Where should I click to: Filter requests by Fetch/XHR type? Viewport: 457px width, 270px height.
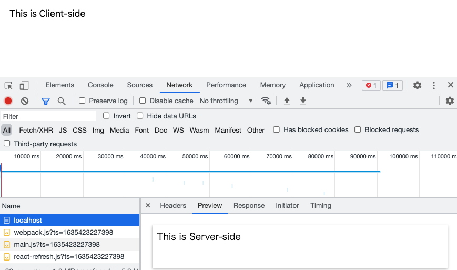coord(36,130)
